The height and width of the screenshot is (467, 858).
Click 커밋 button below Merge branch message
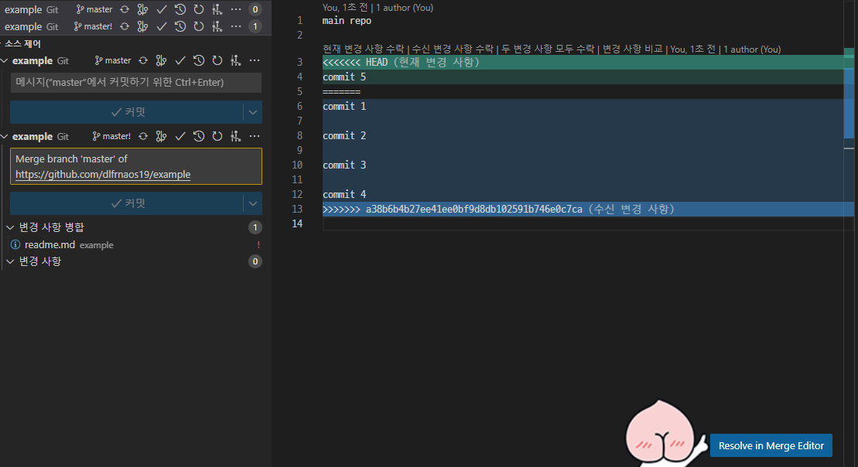coord(127,203)
